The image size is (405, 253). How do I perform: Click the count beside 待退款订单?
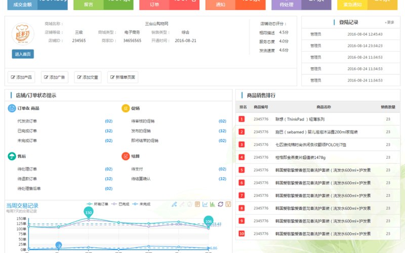(109, 179)
